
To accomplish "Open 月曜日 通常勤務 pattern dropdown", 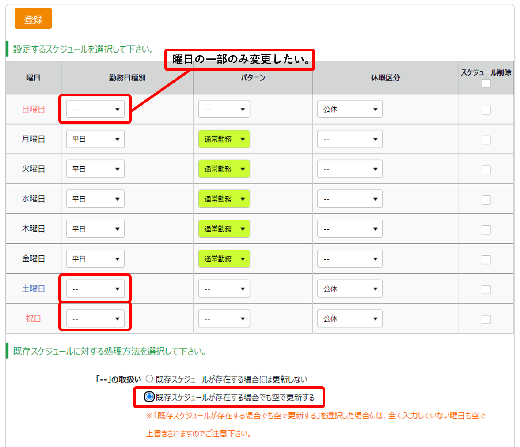I will (x=224, y=139).
